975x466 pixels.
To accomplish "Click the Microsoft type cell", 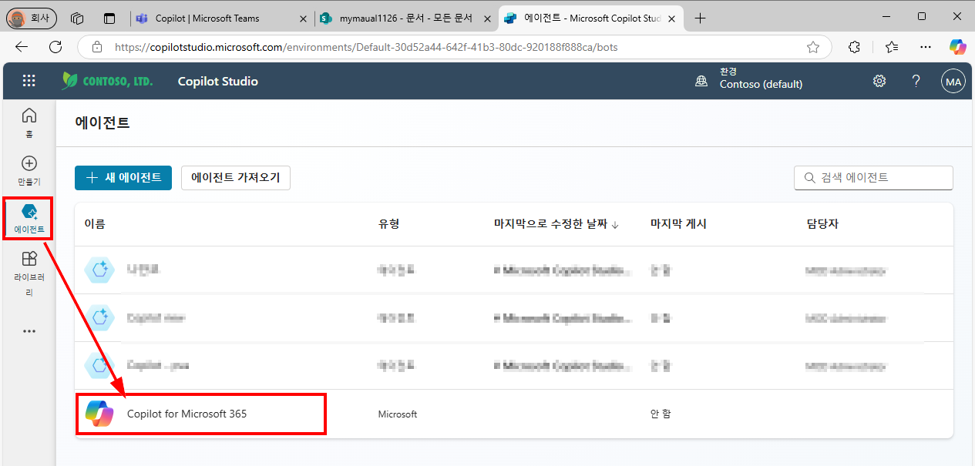I will [x=397, y=414].
